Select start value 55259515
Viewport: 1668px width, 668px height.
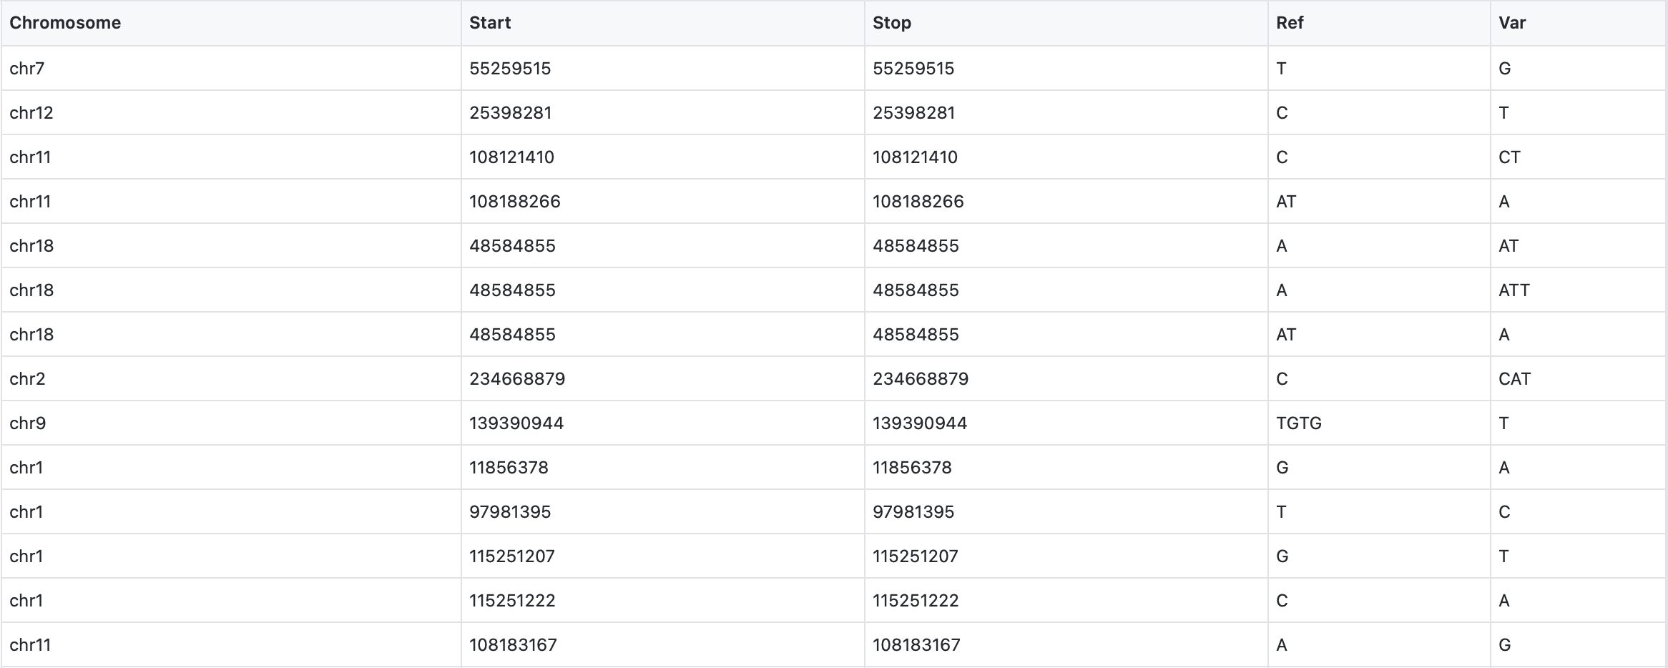pos(510,69)
